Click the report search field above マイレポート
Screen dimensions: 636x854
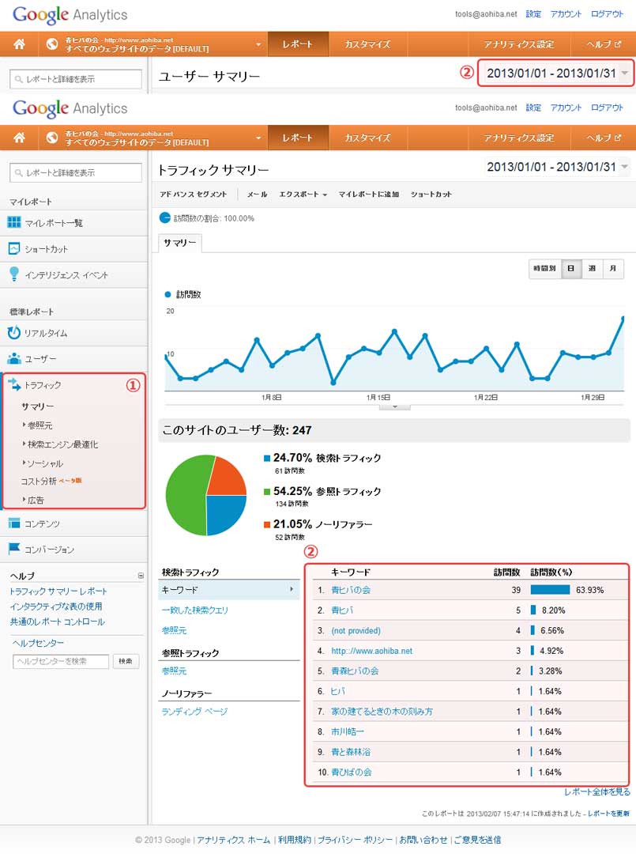pyautogui.click(x=76, y=172)
